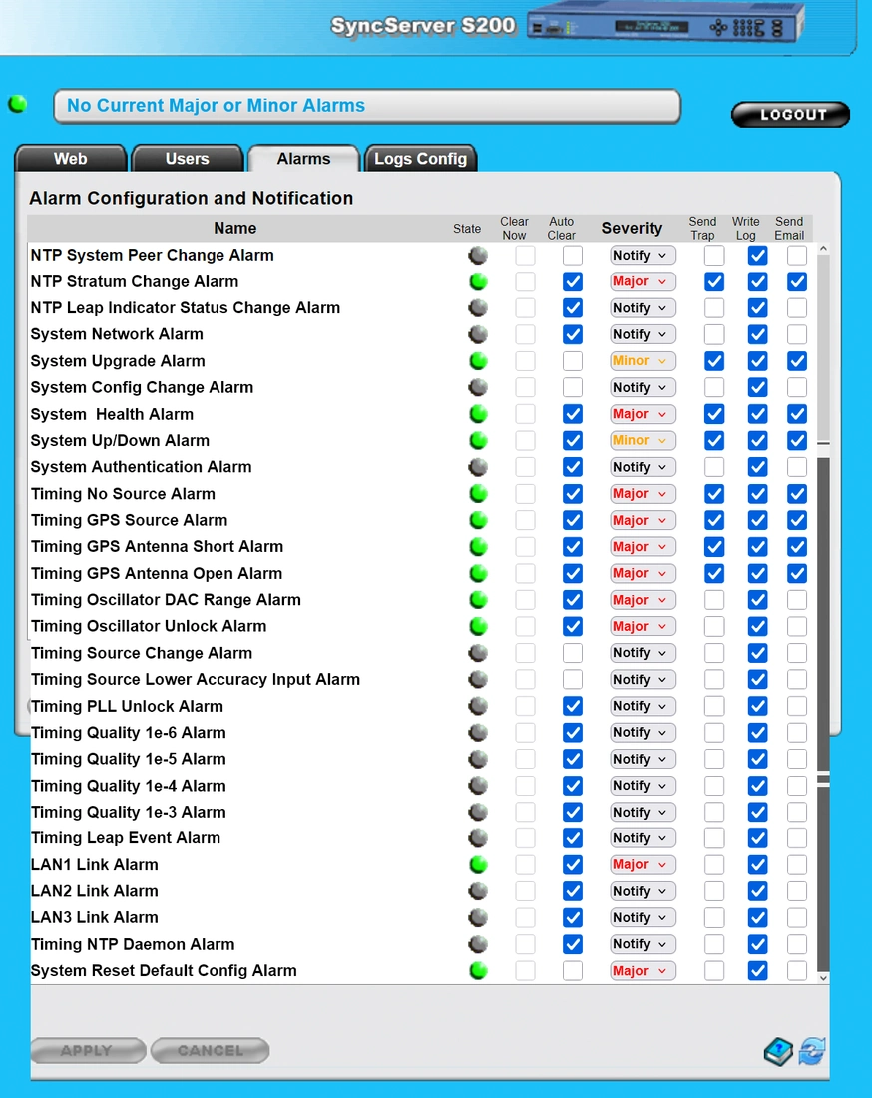Click state LED for Timing GPS Source Alarm
Viewport: 872px width, 1098px height.
[478, 520]
